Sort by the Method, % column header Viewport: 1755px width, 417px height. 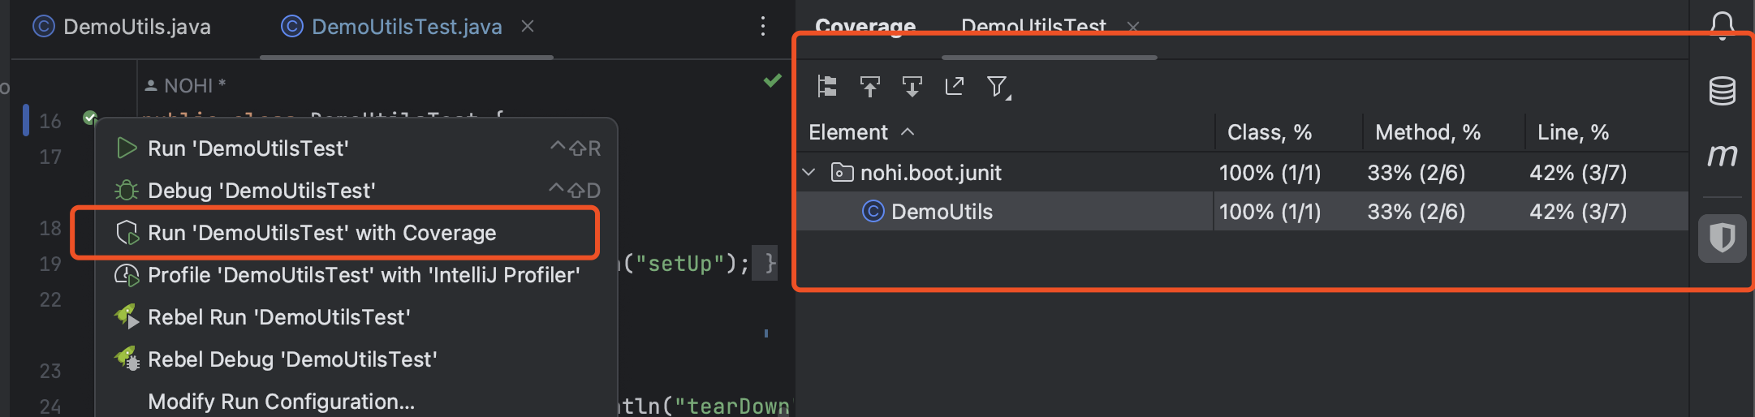[1428, 132]
